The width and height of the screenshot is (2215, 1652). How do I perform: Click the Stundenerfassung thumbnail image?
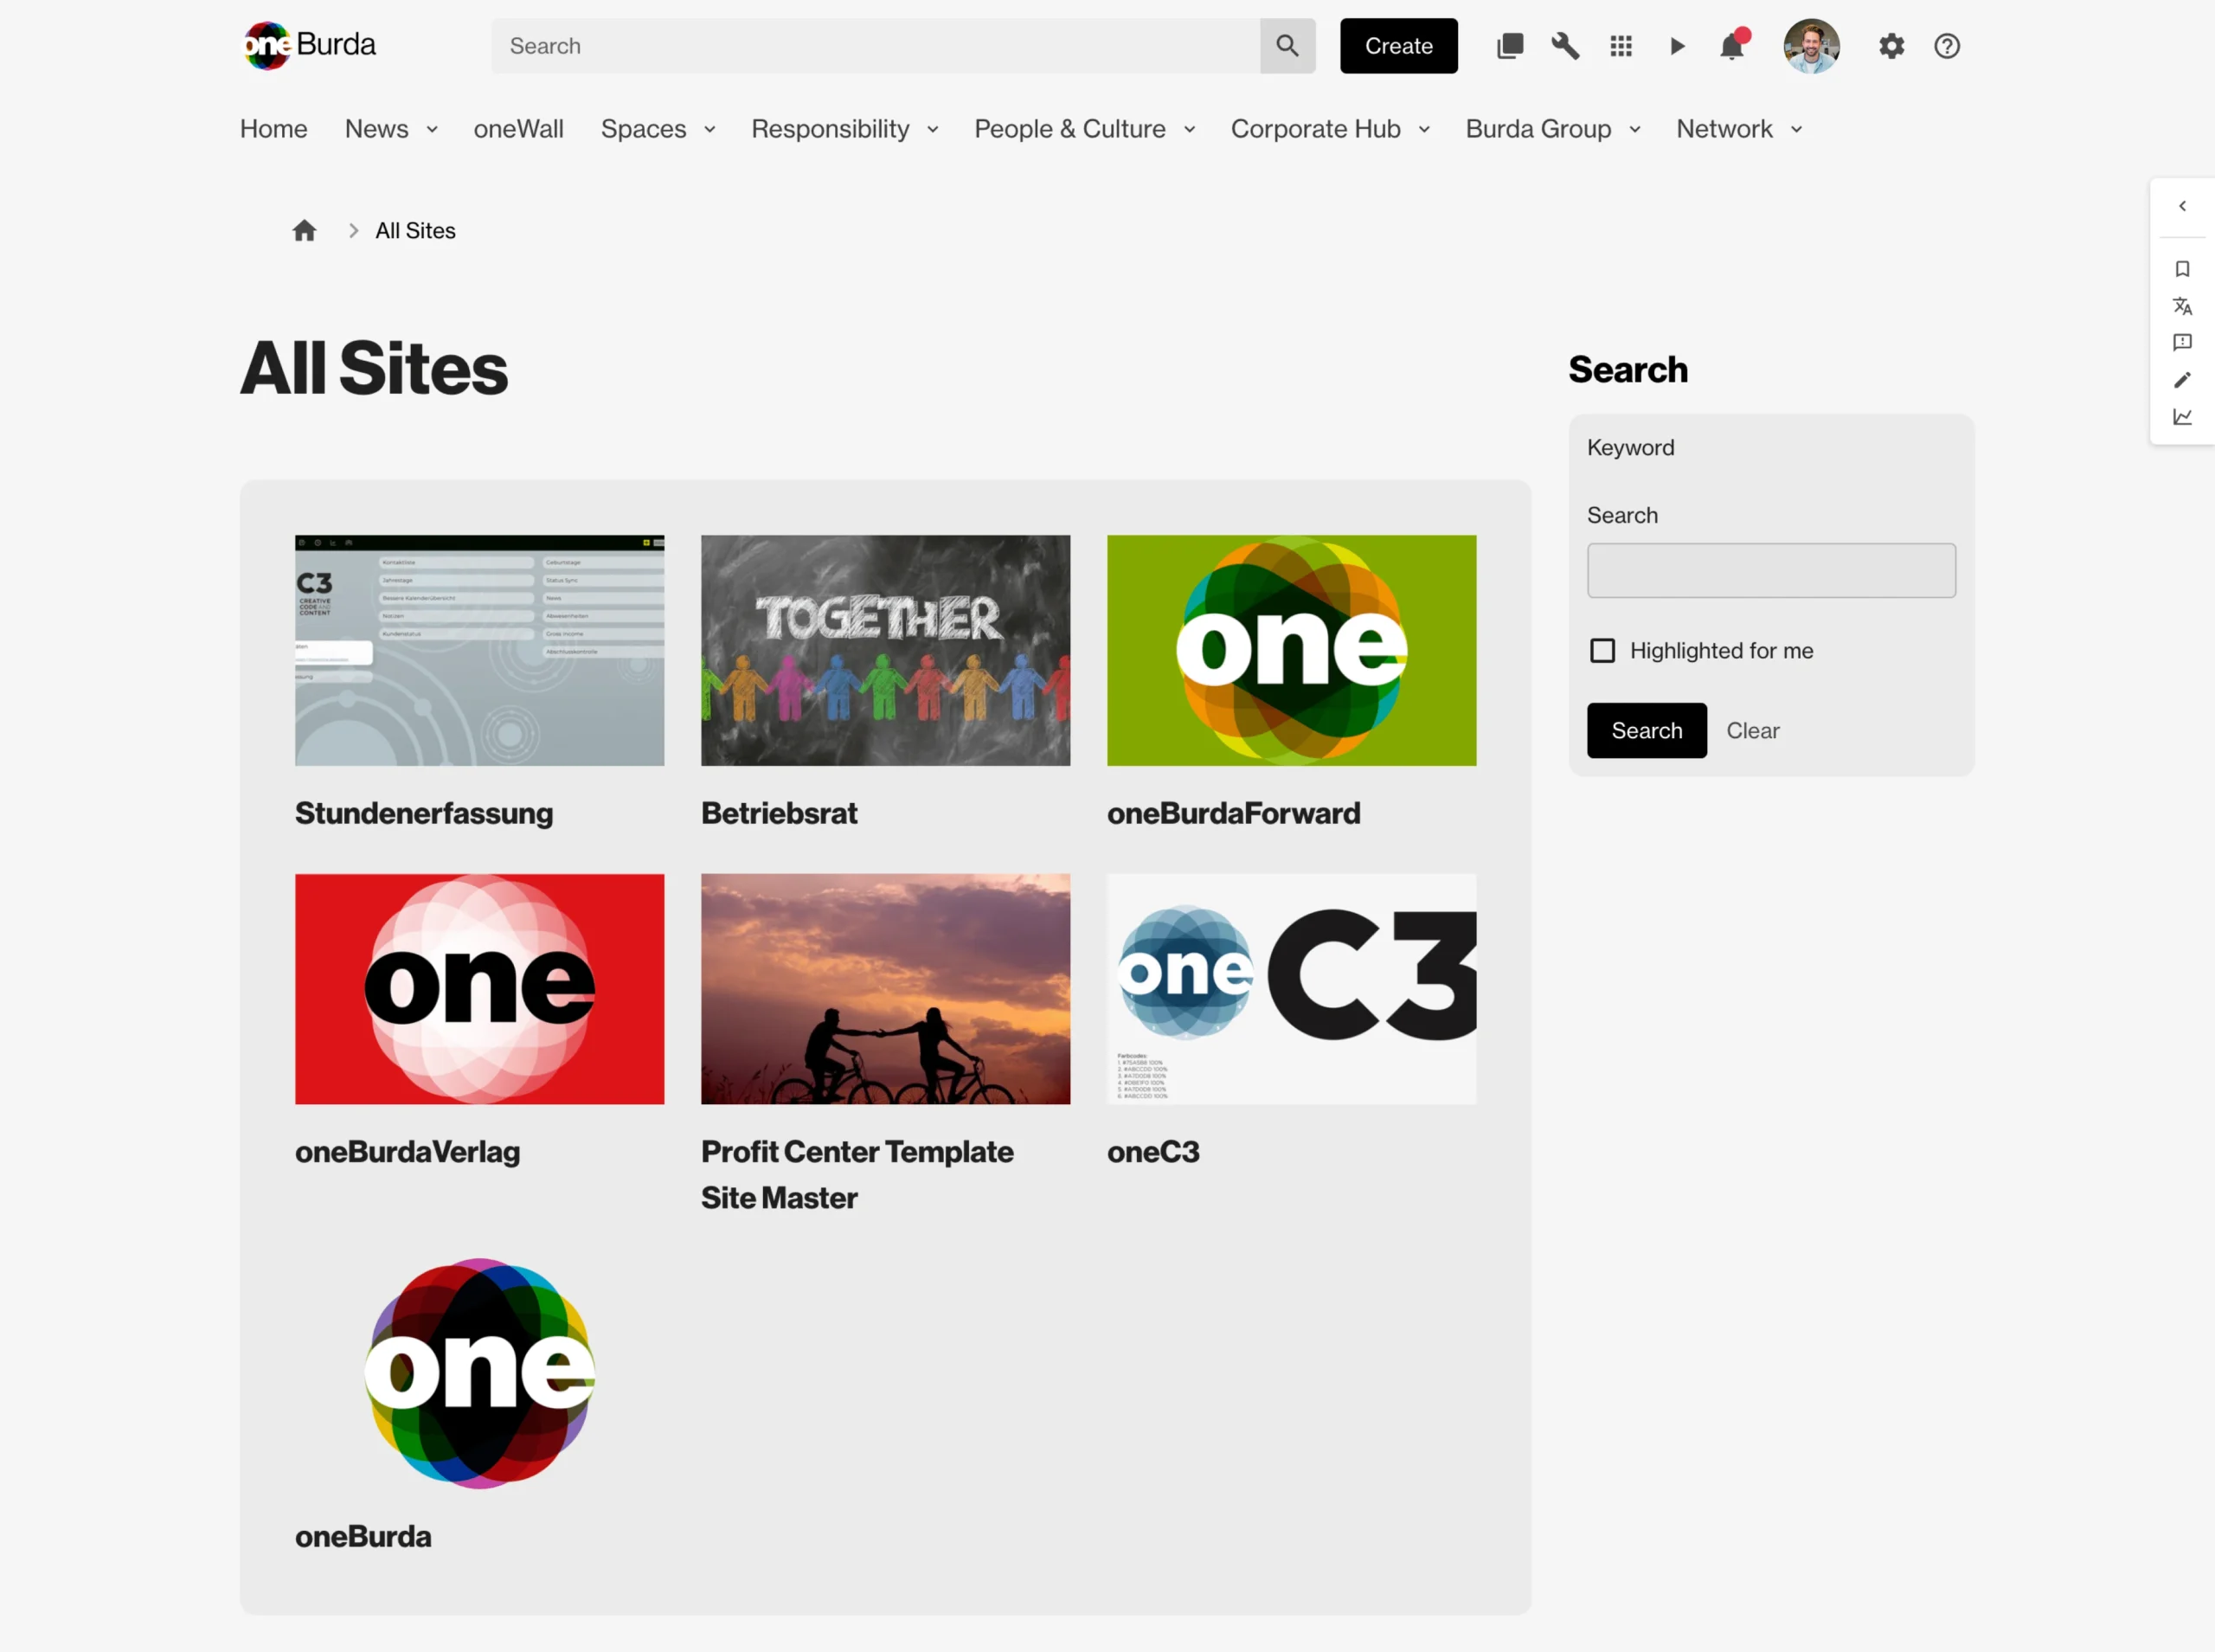pyautogui.click(x=480, y=651)
